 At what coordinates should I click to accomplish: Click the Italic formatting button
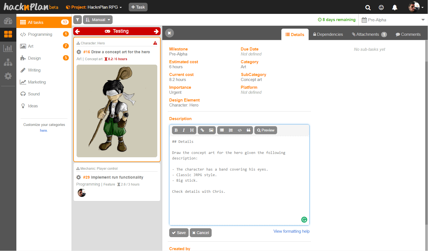click(184, 130)
